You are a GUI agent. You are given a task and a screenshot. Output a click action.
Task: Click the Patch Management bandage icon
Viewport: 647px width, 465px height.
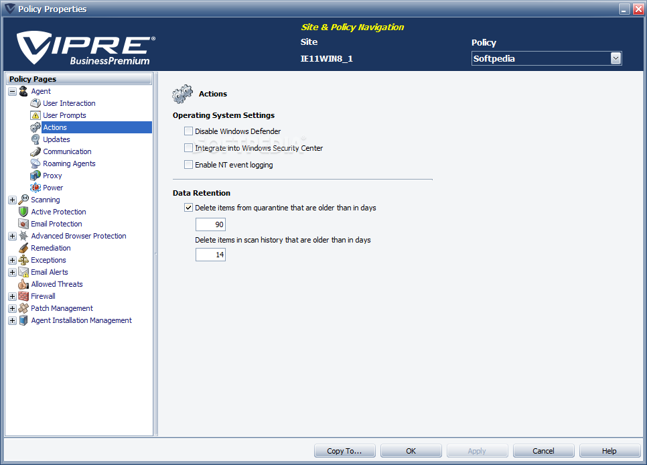[23, 308]
